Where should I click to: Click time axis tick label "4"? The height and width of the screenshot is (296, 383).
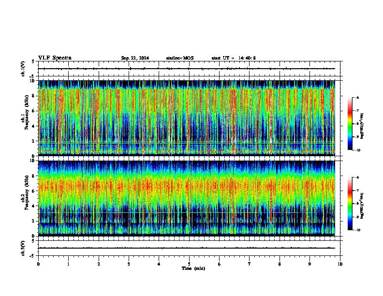(159, 264)
